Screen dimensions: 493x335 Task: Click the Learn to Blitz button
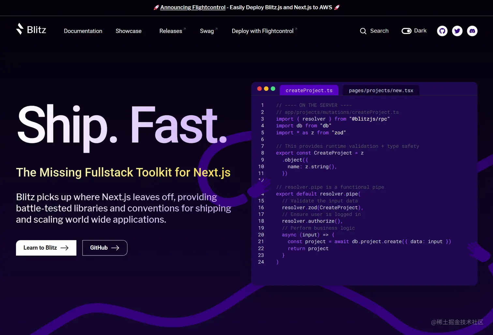(x=46, y=248)
